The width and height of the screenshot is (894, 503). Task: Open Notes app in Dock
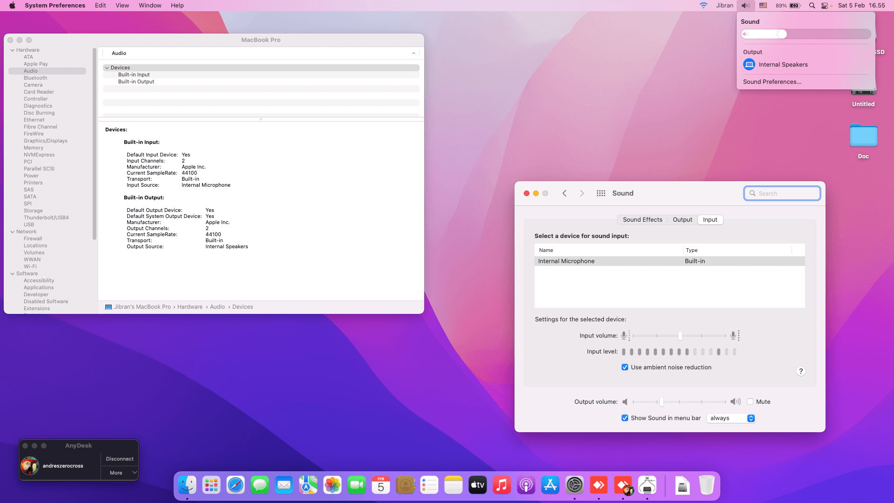454,485
